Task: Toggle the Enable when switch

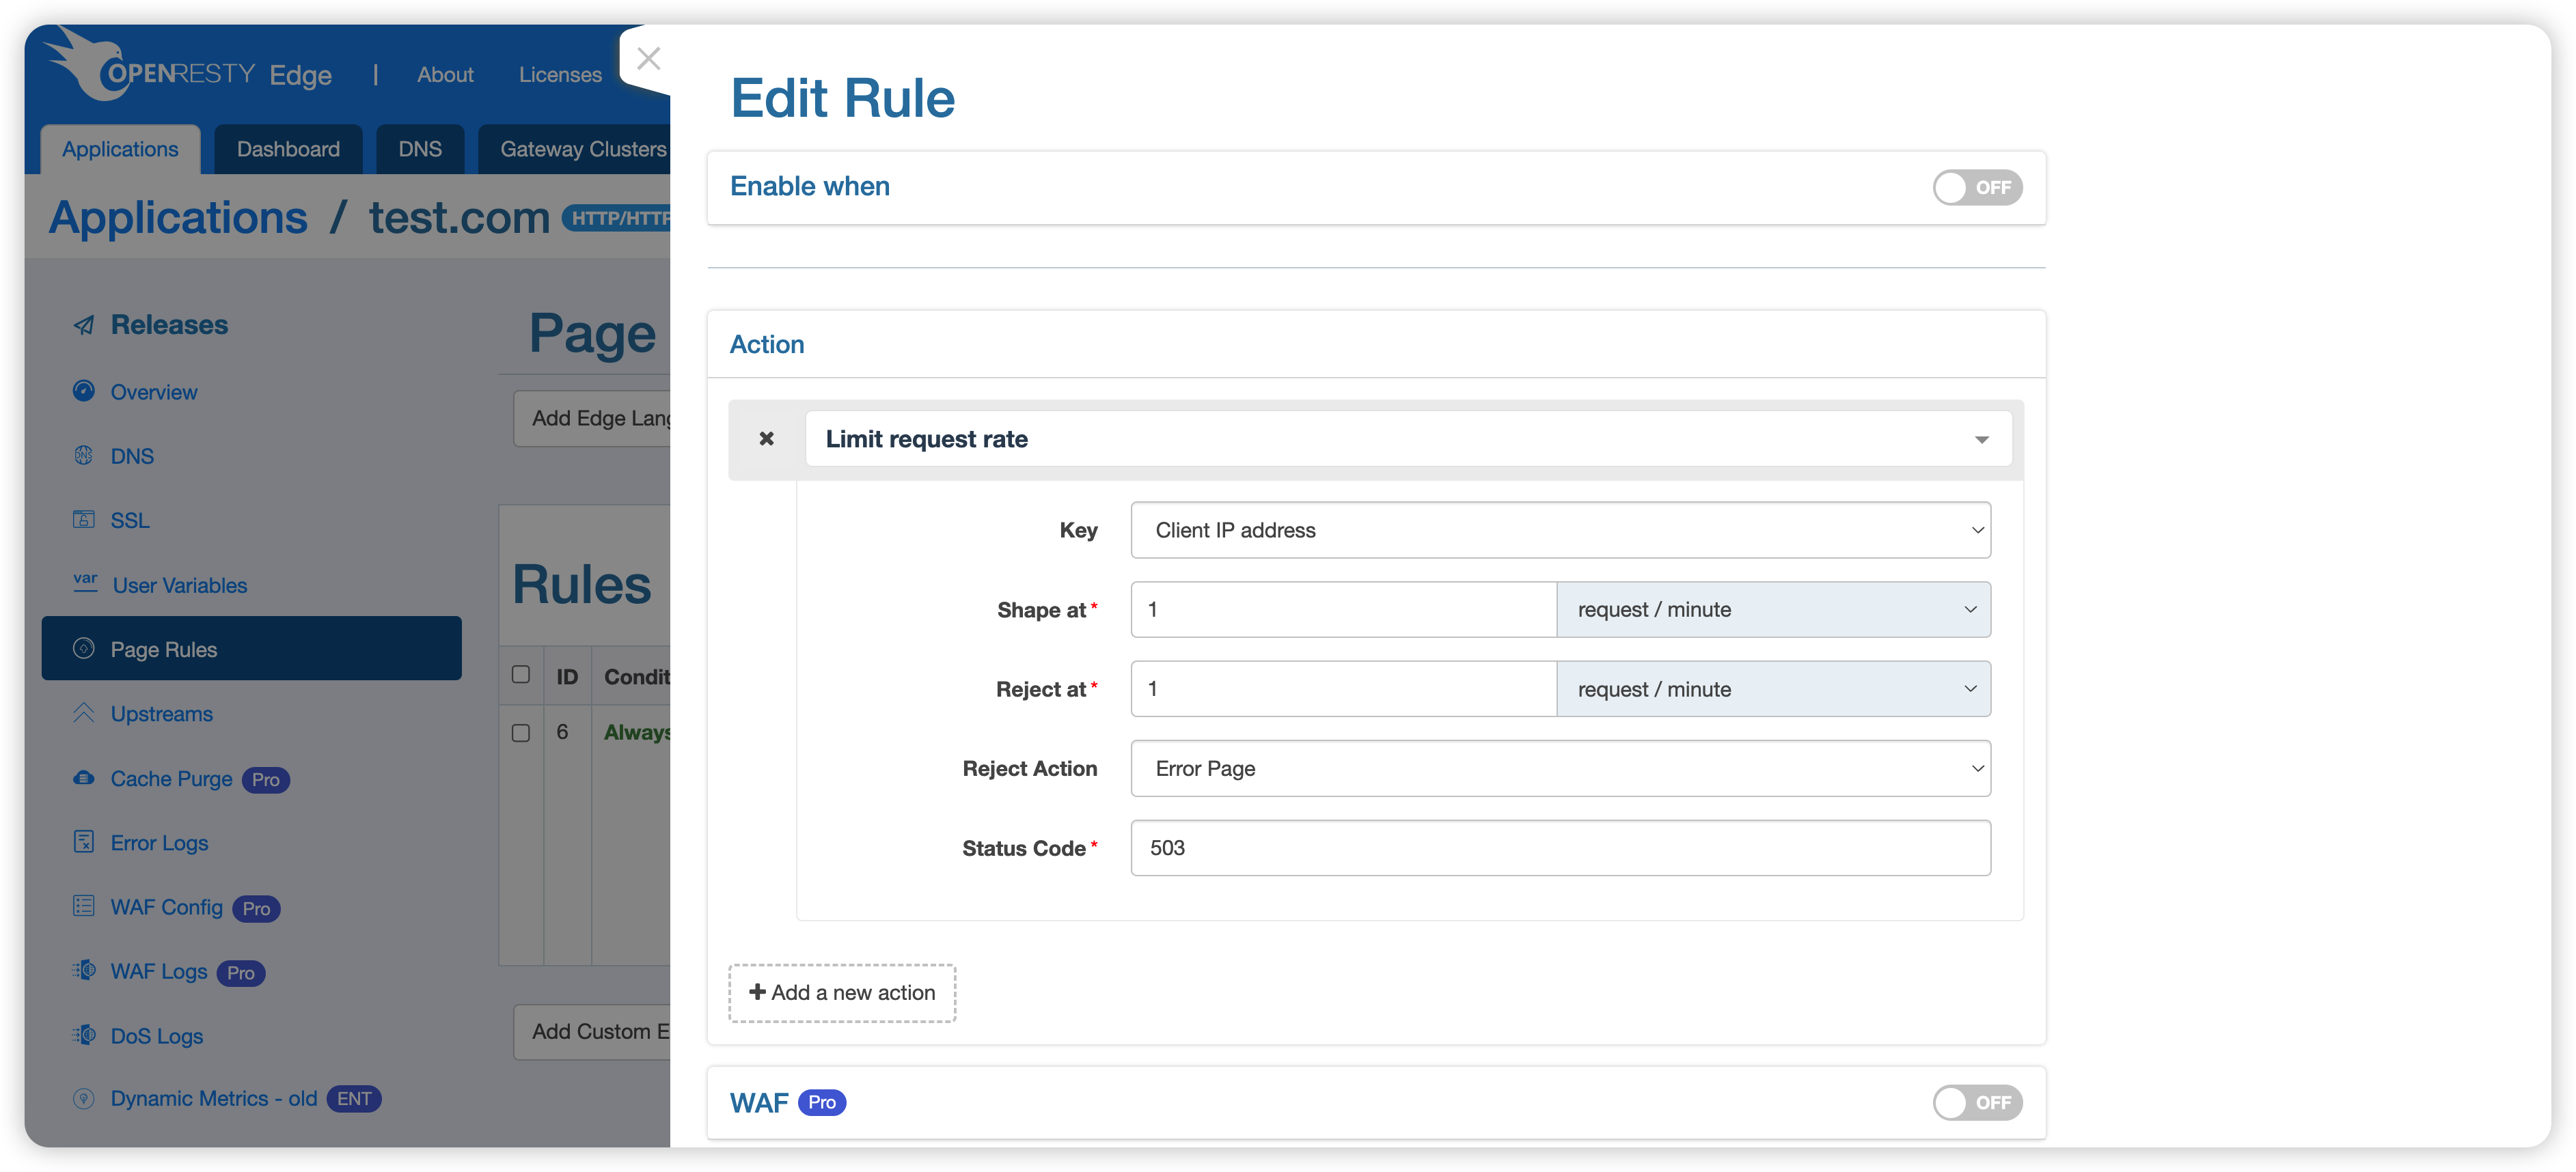Action: point(1977,187)
